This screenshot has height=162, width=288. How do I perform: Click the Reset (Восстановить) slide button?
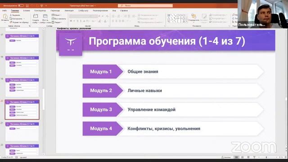[x=59, y=19]
